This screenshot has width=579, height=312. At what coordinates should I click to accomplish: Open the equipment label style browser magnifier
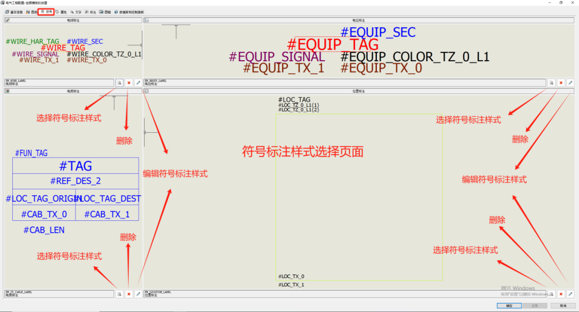point(552,83)
